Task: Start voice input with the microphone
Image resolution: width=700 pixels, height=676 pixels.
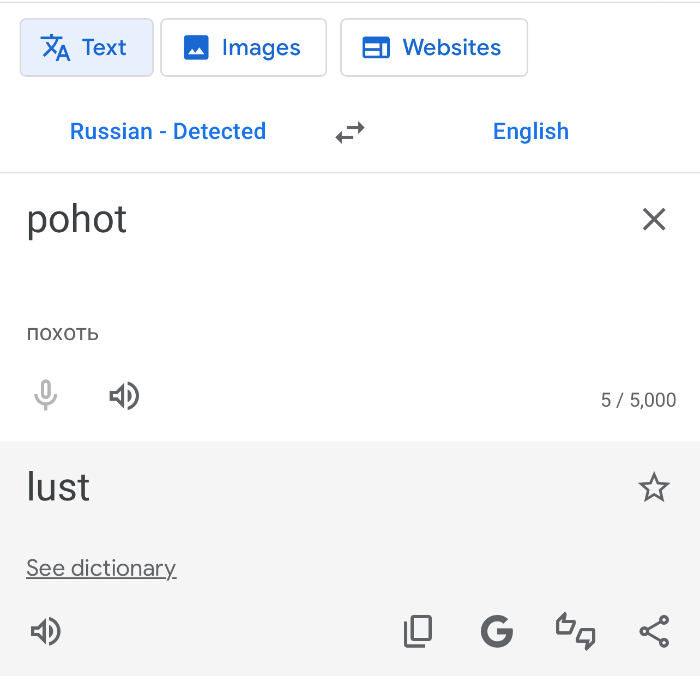Action: tap(46, 395)
